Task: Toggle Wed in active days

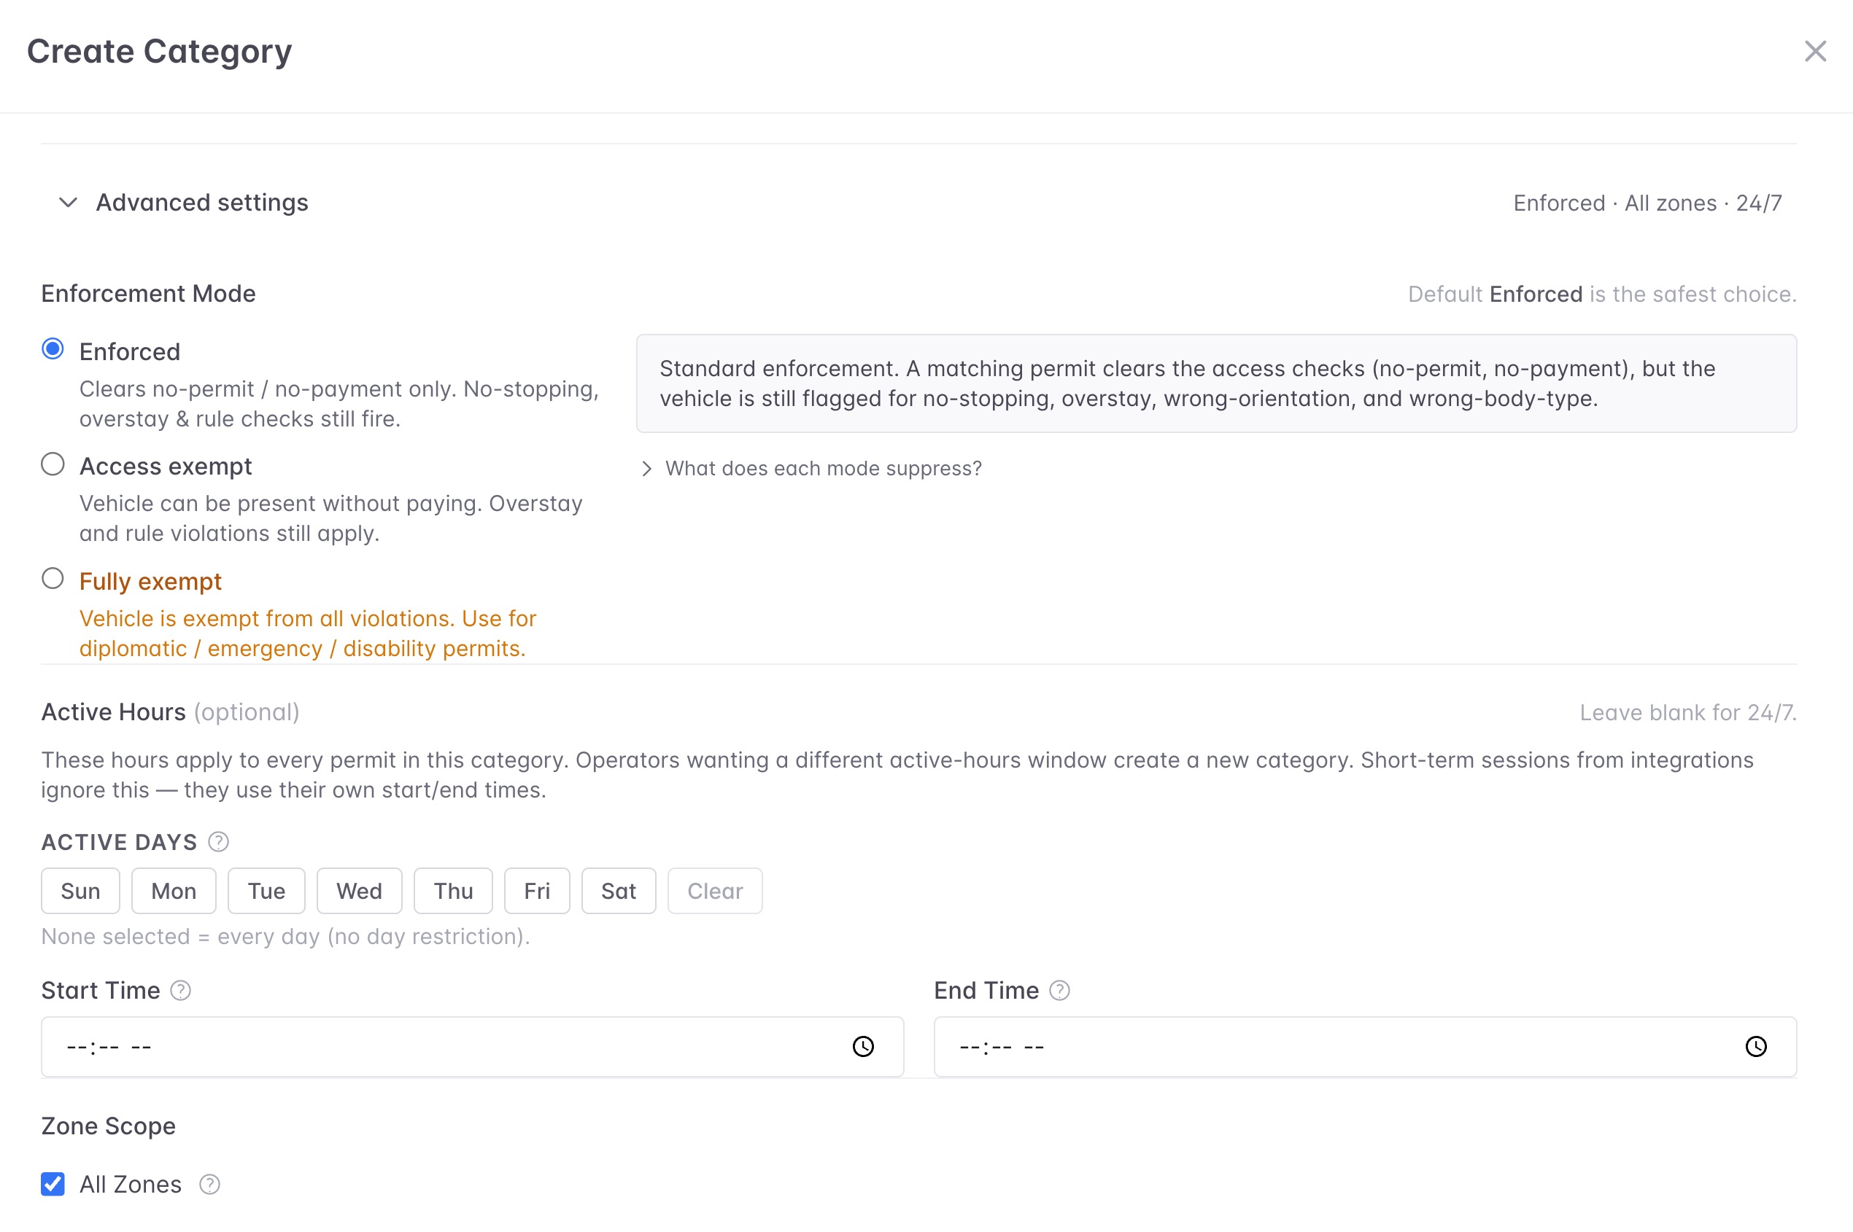Action: coord(359,891)
